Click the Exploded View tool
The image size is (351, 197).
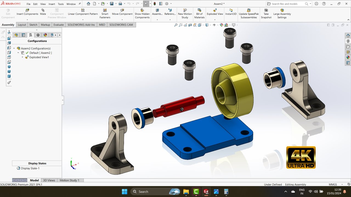tap(215, 12)
